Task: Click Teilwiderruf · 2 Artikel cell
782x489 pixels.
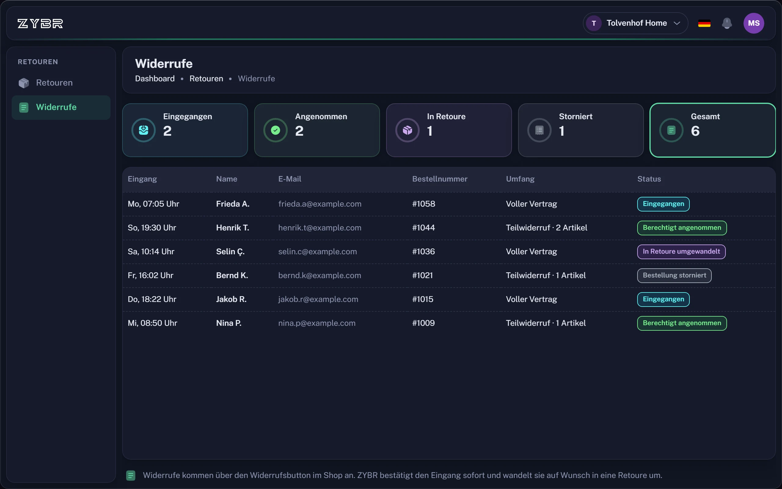Action: click(x=546, y=228)
